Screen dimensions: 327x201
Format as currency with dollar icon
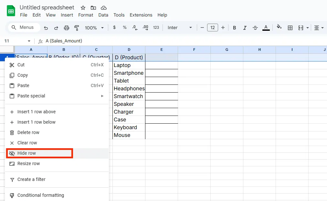coord(114,28)
